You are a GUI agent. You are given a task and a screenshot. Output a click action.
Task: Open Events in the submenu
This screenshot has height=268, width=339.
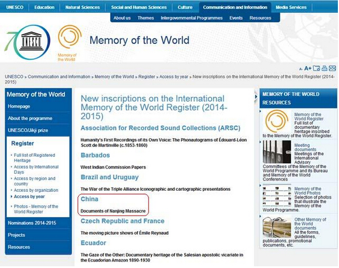[x=236, y=18]
